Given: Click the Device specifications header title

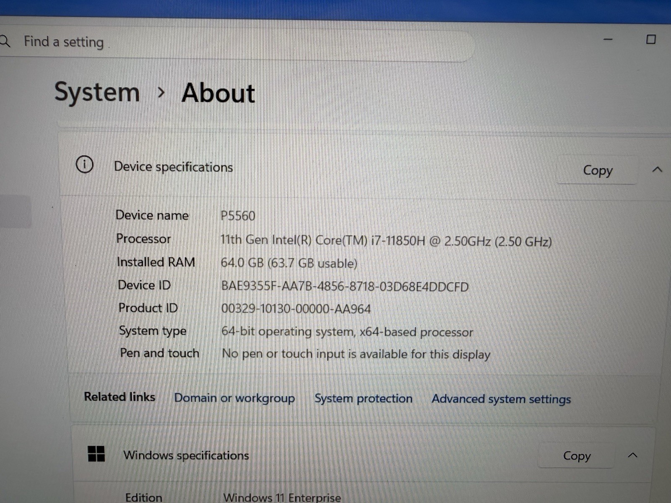Looking at the screenshot, I should point(173,167).
